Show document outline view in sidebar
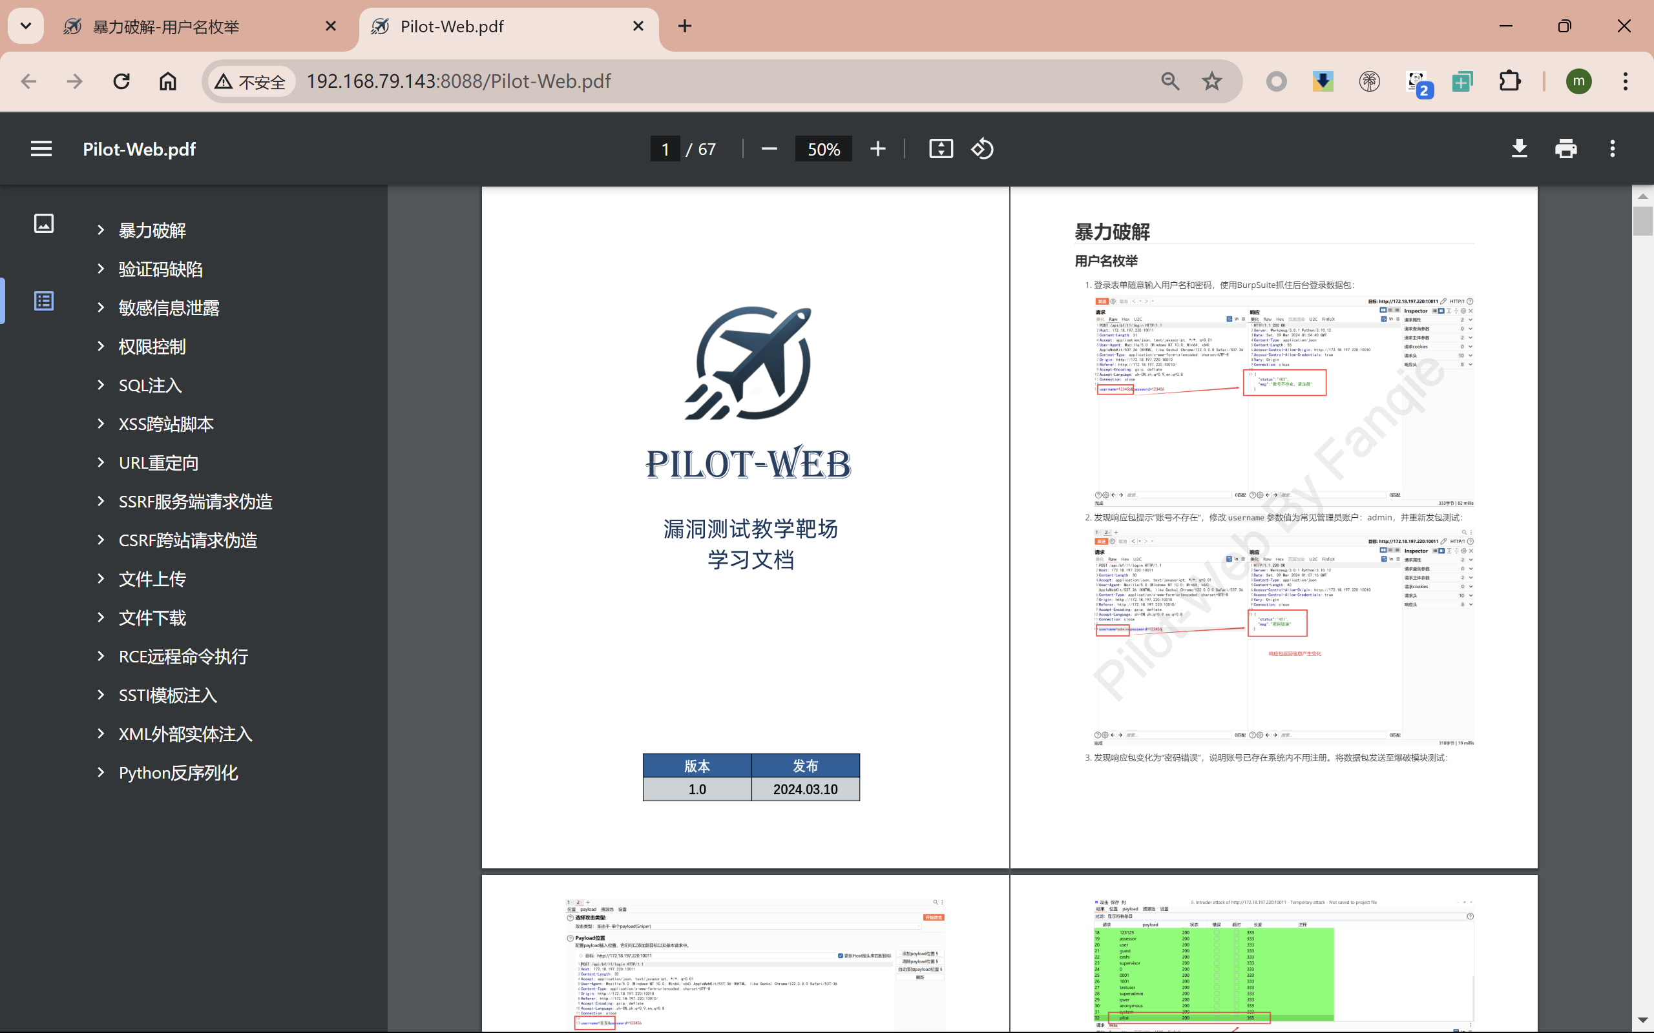Viewport: 1654px width, 1033px height. click(x=44, y=301)
